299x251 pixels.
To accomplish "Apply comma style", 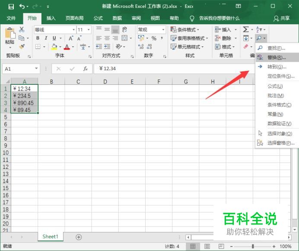I will (162, 38).
